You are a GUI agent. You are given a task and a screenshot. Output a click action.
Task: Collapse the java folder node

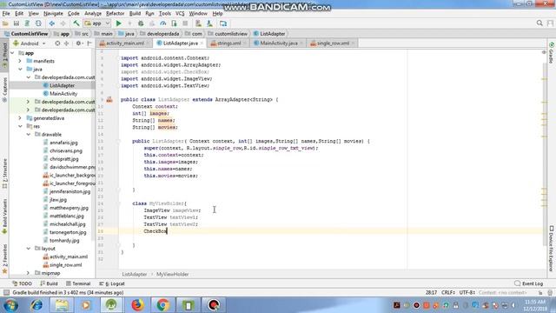(20, 70)
